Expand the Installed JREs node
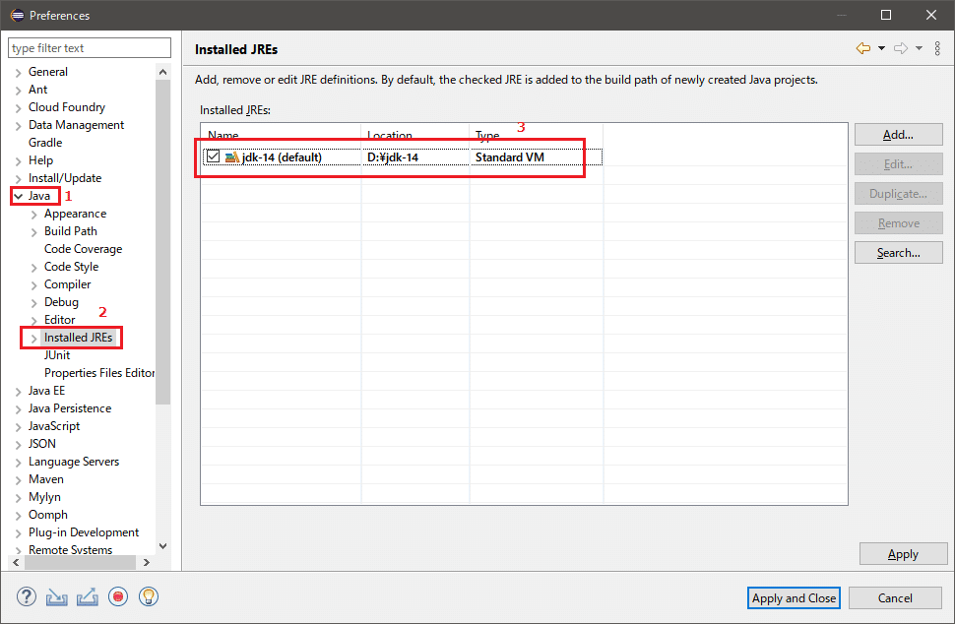 [34, 338]
